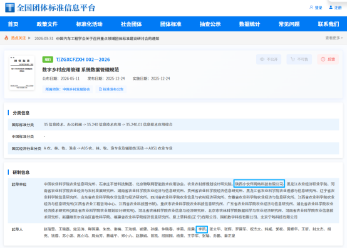The image size is (347, 248).
Task: Click the 分类信息 section heading
Action: (x=21, y=113)
